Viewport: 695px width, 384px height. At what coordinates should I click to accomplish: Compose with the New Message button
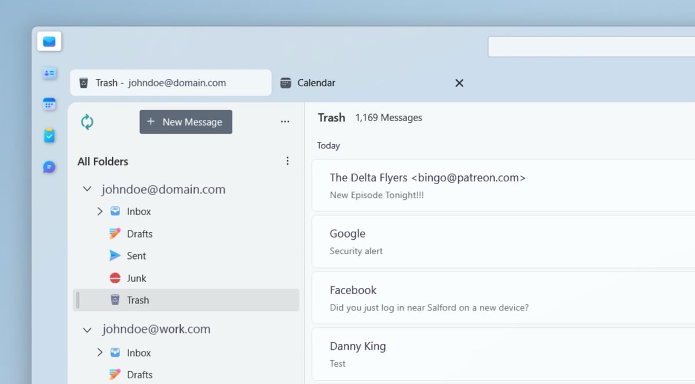point(185,122)
